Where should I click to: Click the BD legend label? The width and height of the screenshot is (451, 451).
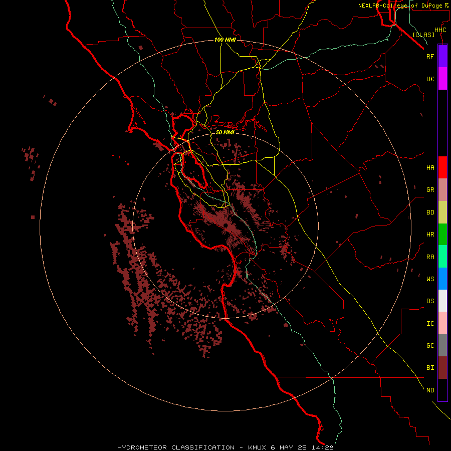click(430, 212)
